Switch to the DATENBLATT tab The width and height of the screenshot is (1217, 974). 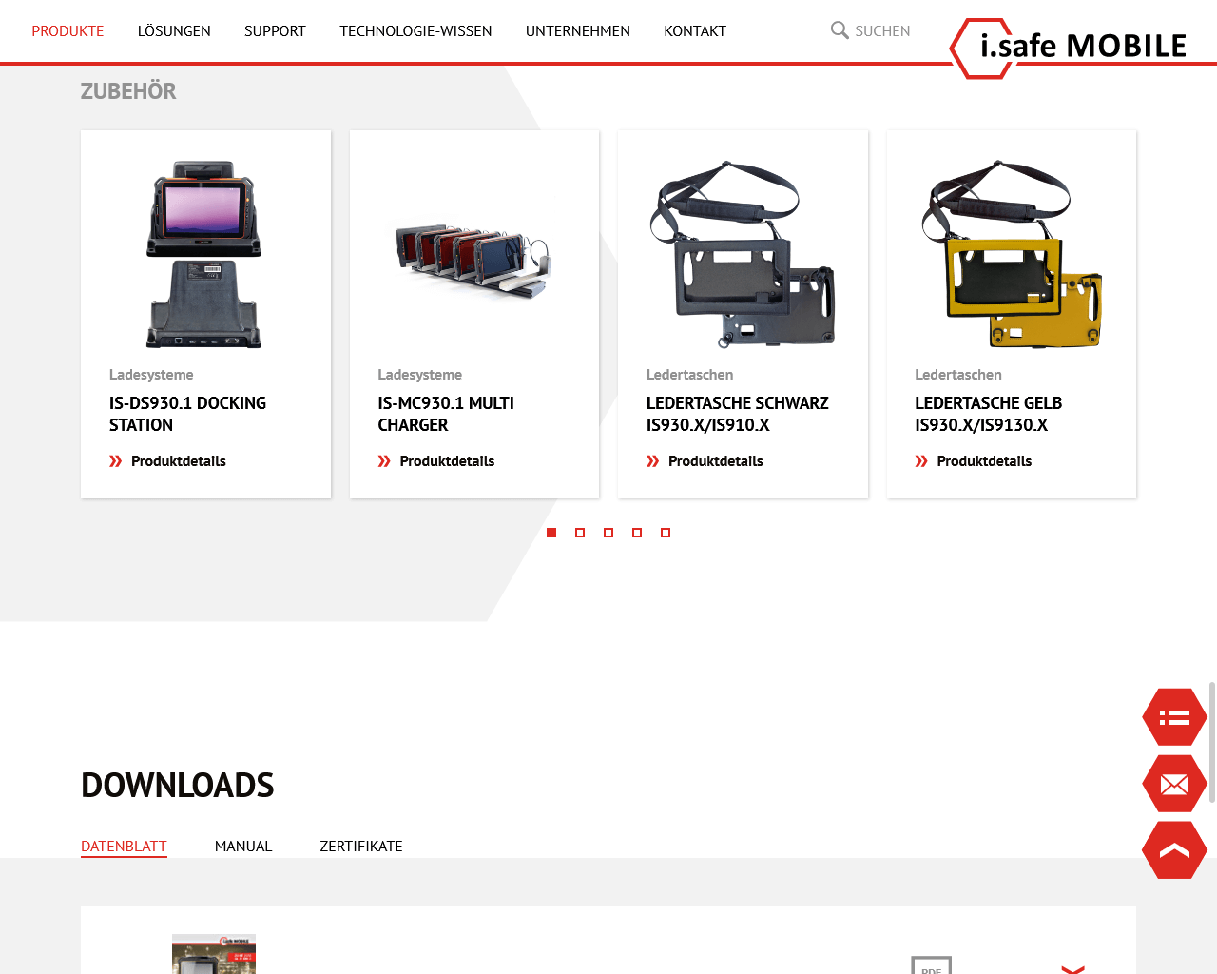[124, 847]
